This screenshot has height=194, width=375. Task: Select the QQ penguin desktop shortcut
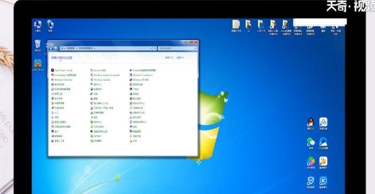[x=311, y=124]
